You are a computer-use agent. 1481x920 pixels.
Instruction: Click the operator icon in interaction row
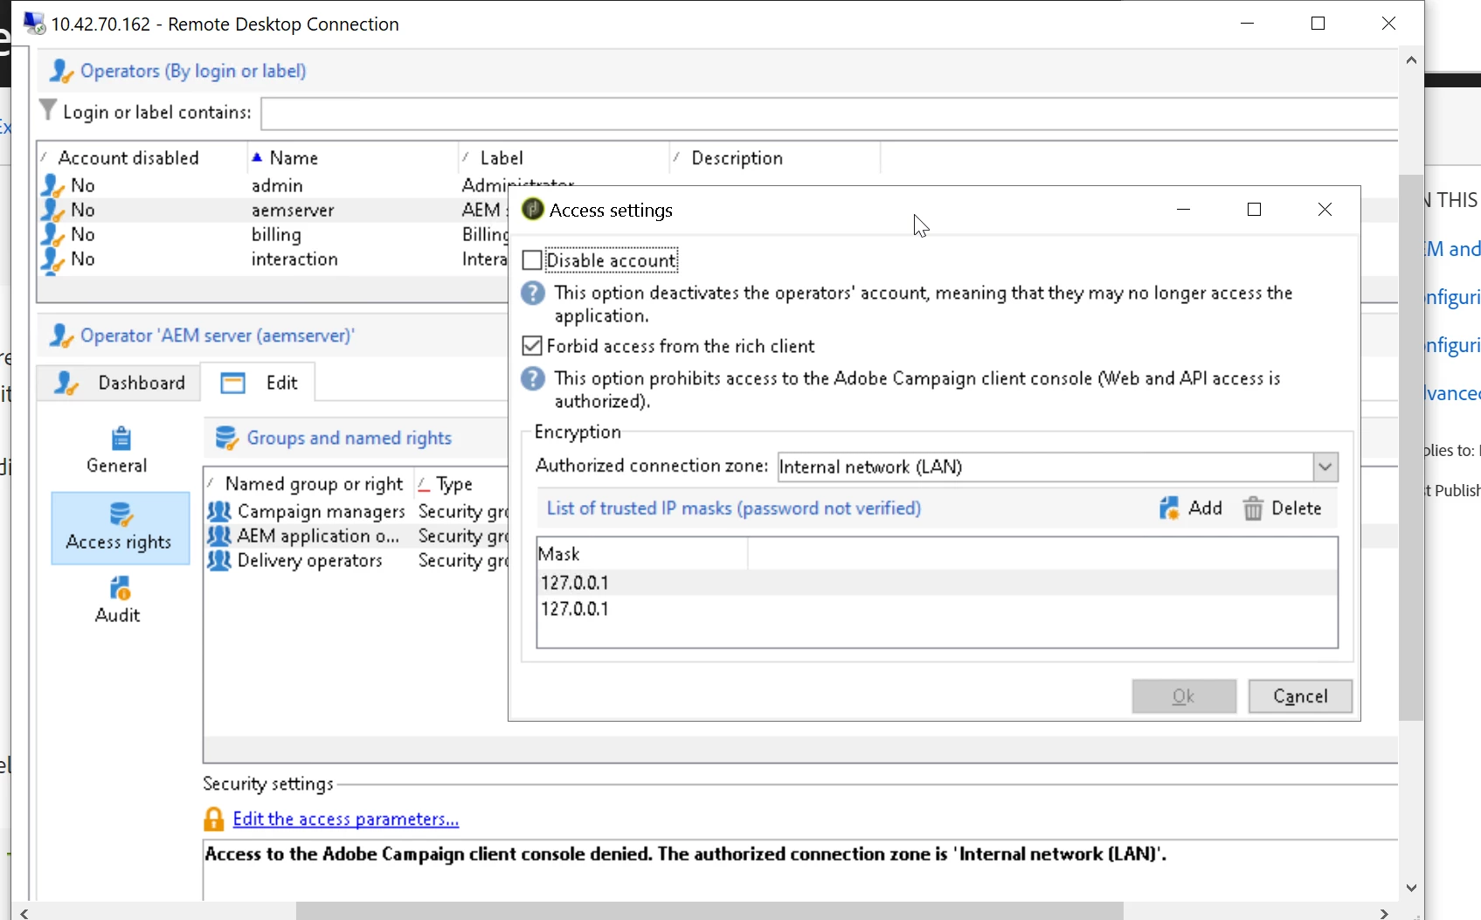(52, 259)
